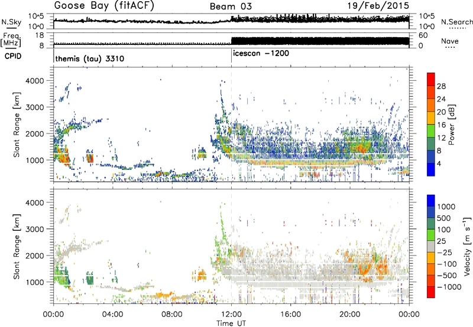Image resolution: width=473 pixels, height=327 pixels.
Task: Click the "20:00" time tick label
Action: 349,315
